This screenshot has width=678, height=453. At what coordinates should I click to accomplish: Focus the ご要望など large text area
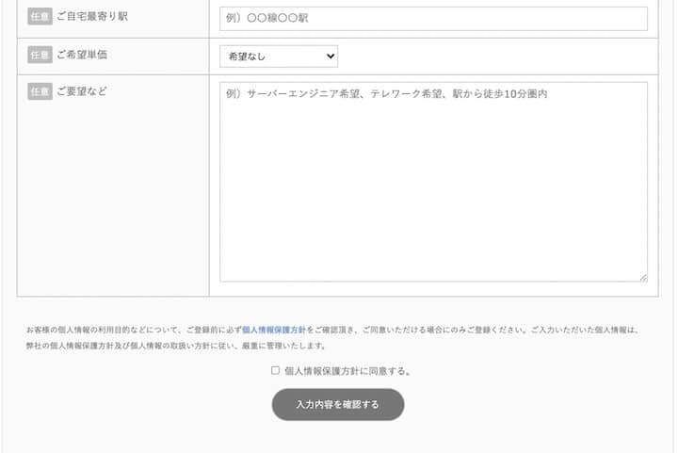coord(433,188)
